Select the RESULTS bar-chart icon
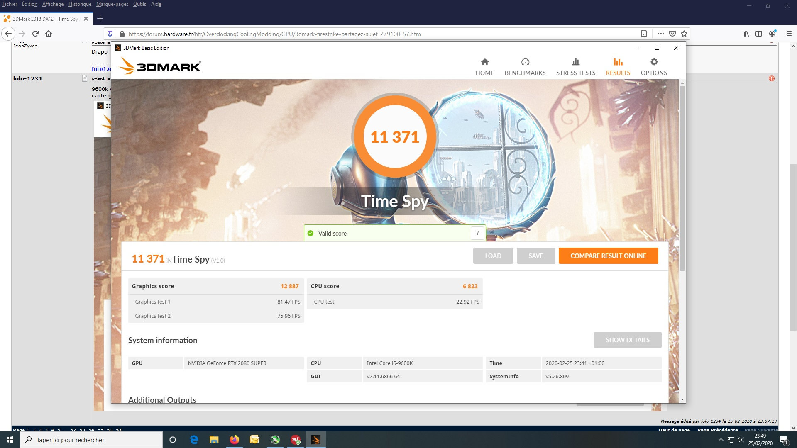The image size is (797, 448). pos(618,62)
